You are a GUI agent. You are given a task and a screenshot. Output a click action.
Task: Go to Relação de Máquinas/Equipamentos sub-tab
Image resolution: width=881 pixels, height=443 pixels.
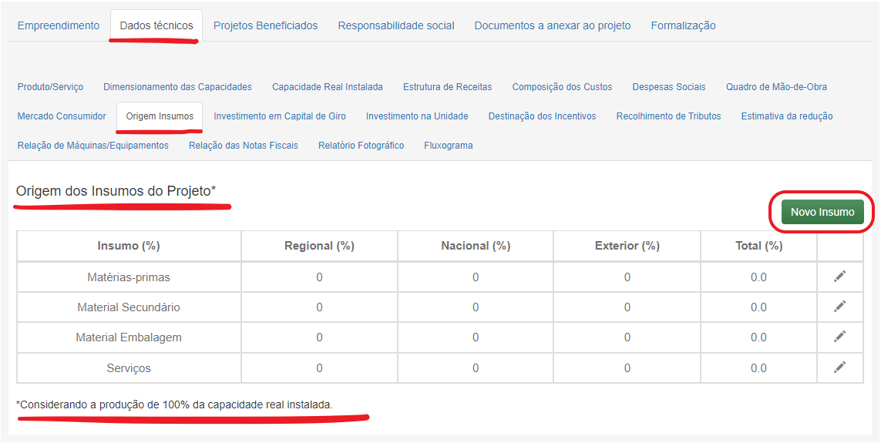click(x=93, y=146)
